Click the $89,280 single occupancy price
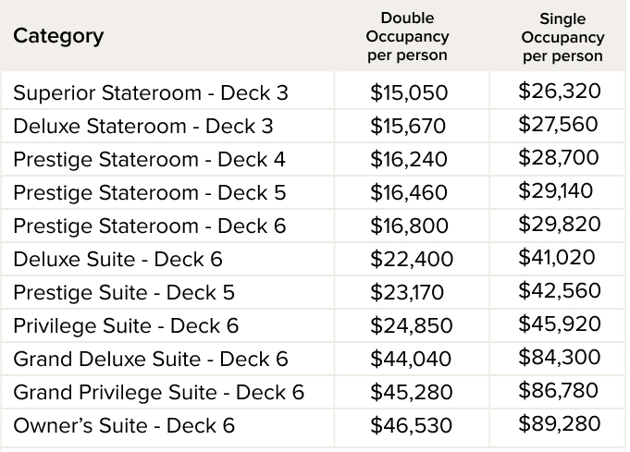The image size is (630, 452). click(x=559, y=424)
